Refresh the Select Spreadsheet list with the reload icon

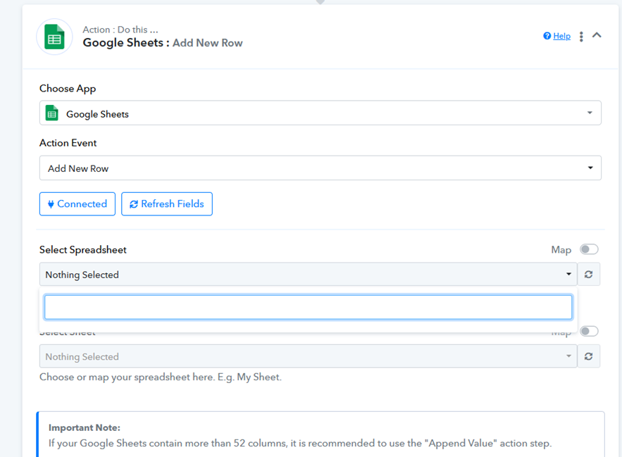(x=588, y=274)
